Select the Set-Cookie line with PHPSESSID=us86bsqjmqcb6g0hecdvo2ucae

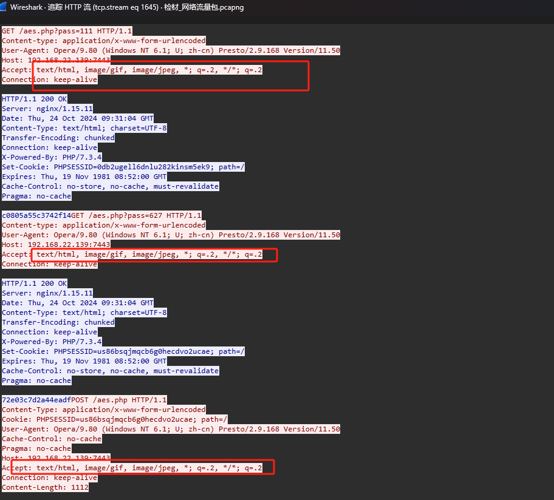[x=123, y=351]
